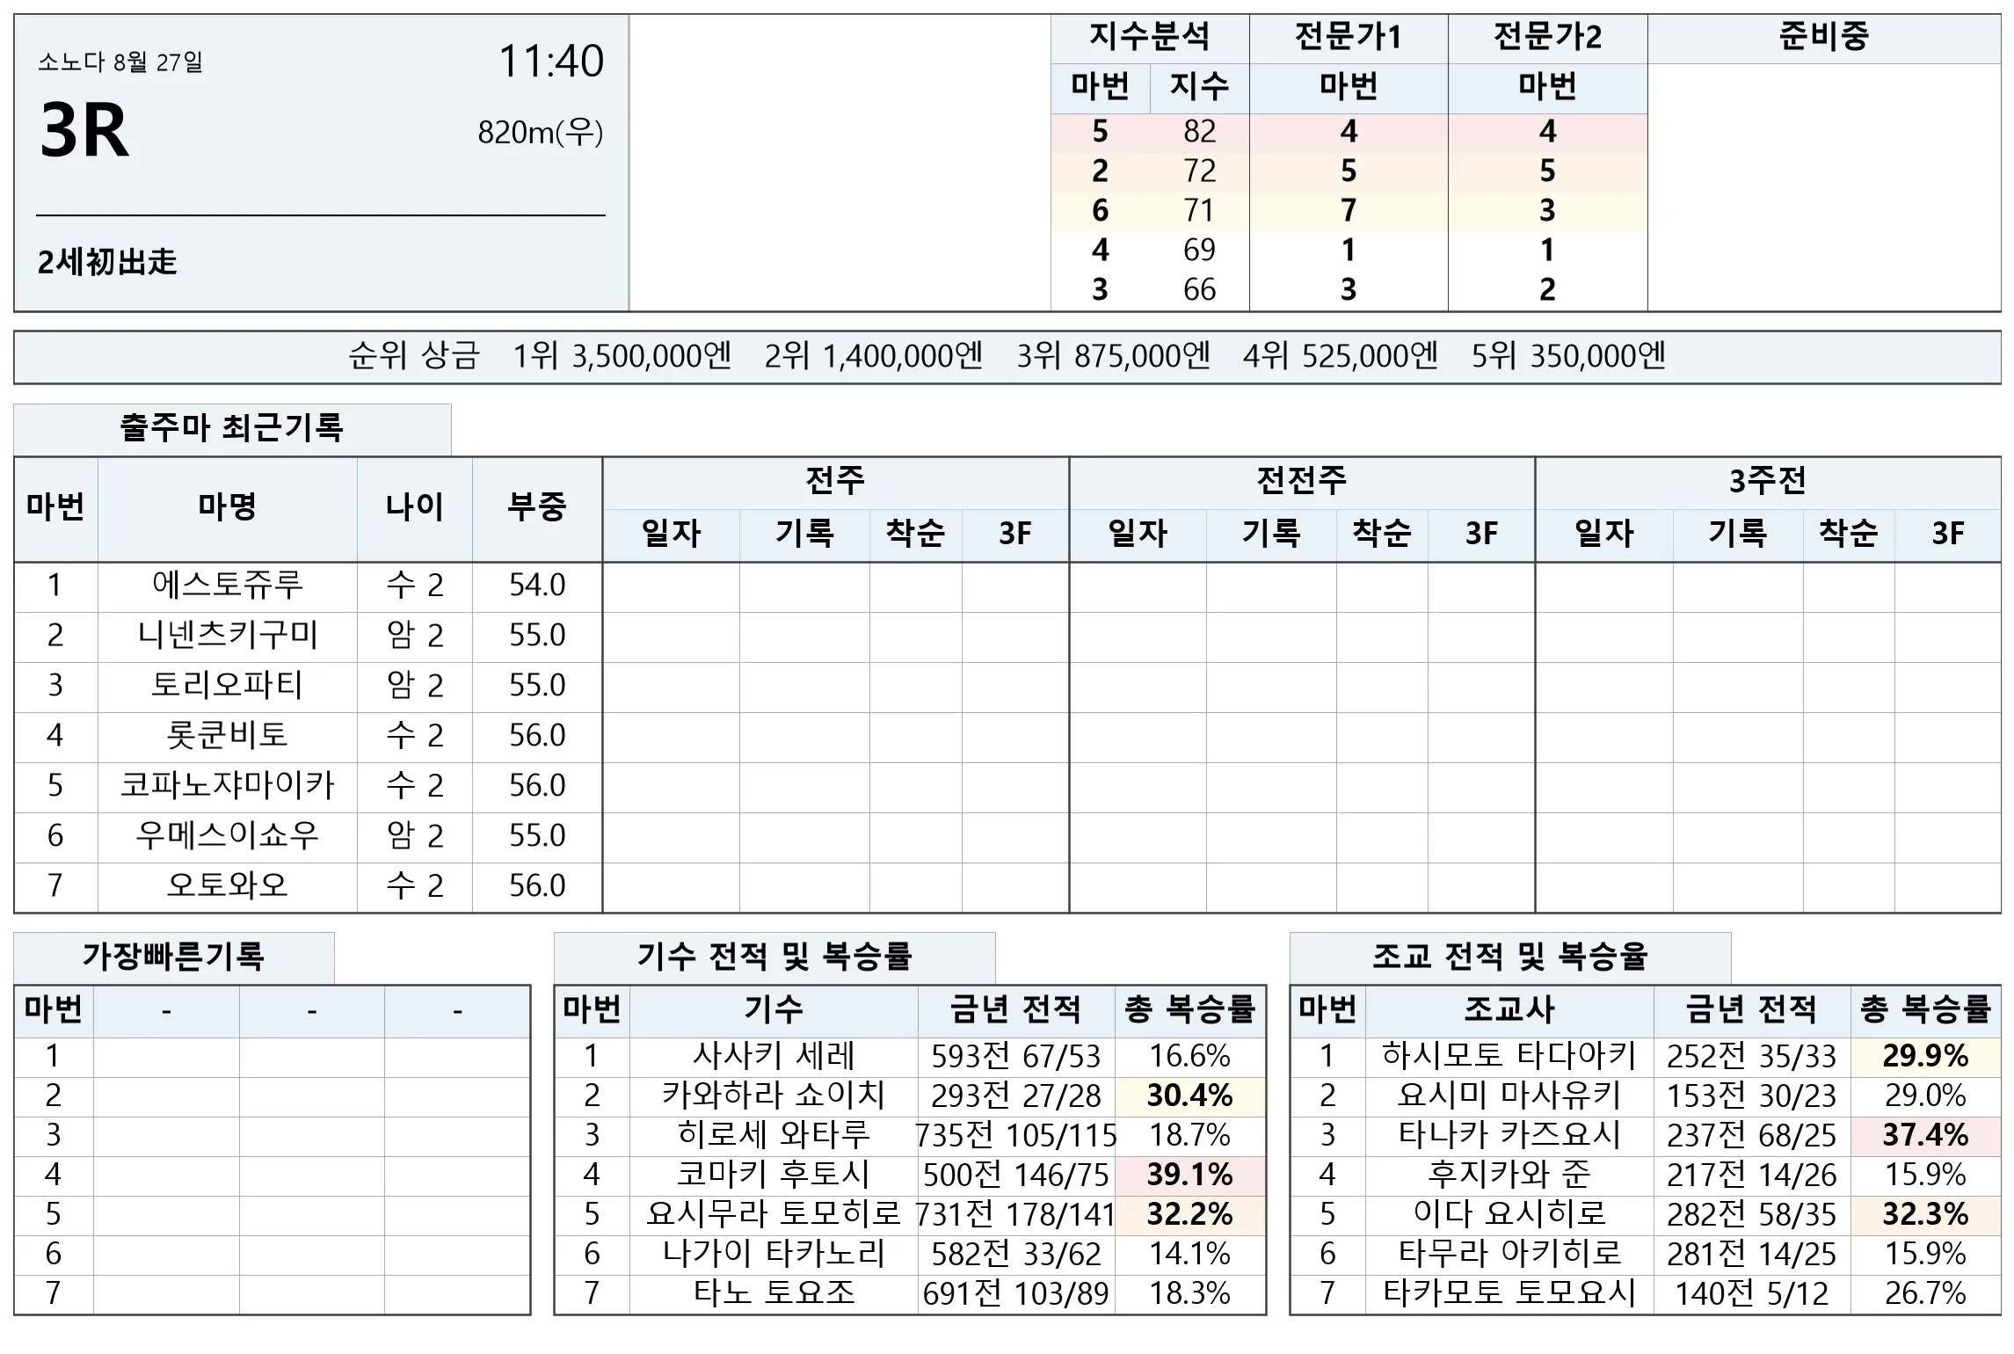Open the 출주마 최근기록 section title
Viewport: 2014px width, 1354px height.
tap(232, 429)
